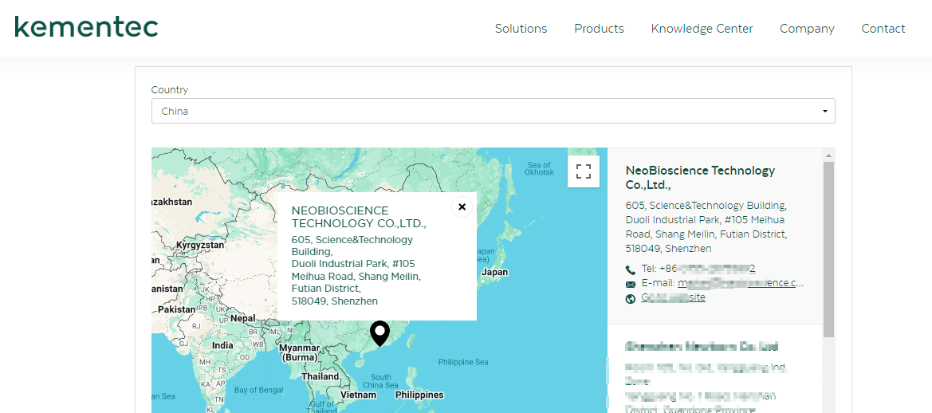Screen dimensions: 932x413
Task: Click the South China Sea label
Action: coord(381,381)
